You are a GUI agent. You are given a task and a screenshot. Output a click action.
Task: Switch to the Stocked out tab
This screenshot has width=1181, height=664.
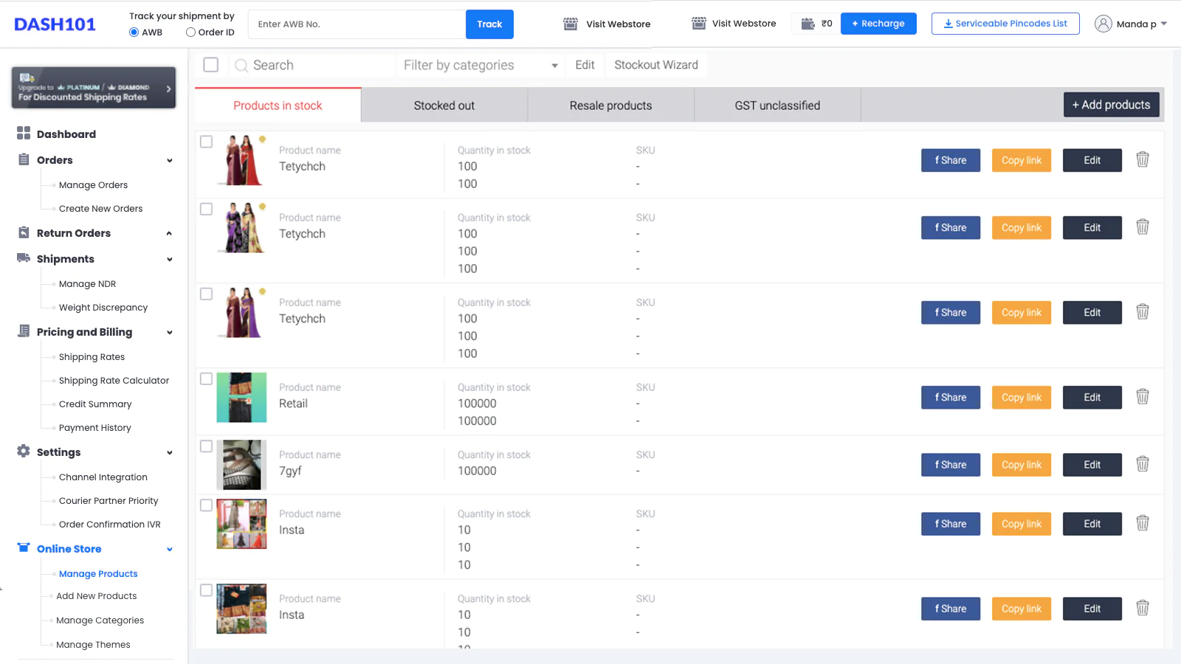(x=444, y=106)
